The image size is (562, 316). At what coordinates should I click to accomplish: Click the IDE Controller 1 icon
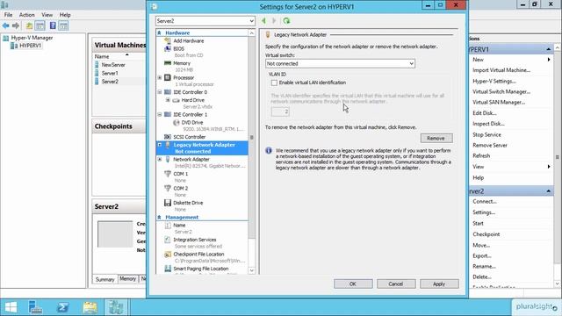click(x=168, y=114)
